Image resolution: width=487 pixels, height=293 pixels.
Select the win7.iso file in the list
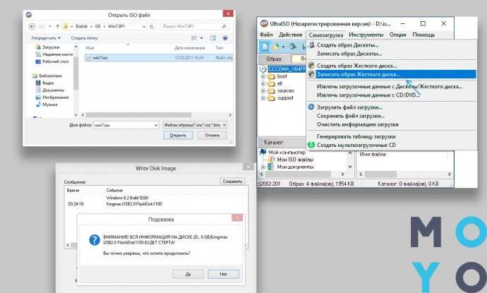point(159,58)
